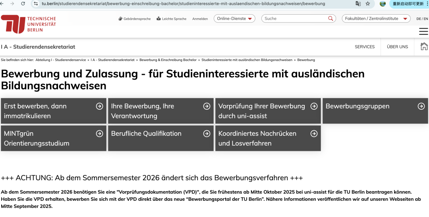Open MINTgrün Orientierungsstudium tile

(x=54, y=138)
